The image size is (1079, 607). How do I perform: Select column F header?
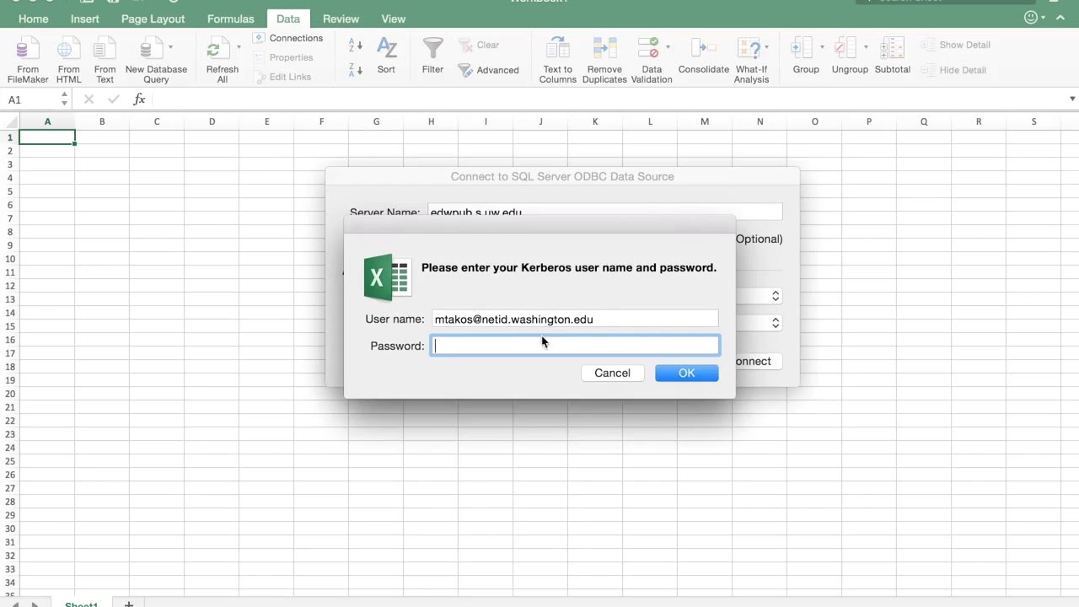tap(321, 121)
